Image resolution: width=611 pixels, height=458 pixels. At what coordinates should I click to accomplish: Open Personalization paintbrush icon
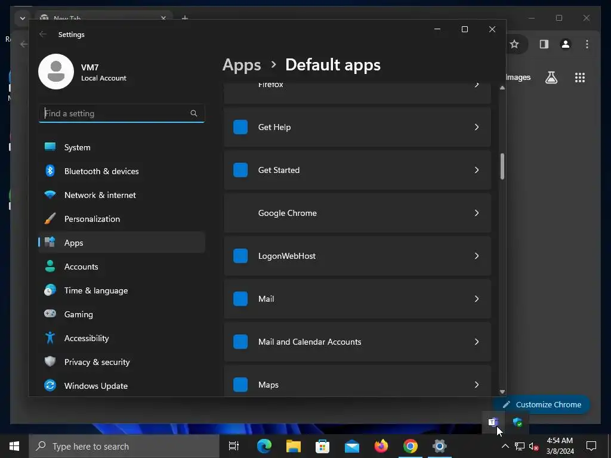coord(50,218)
